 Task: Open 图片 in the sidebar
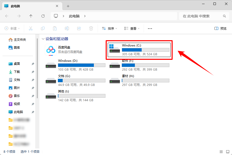14,88
